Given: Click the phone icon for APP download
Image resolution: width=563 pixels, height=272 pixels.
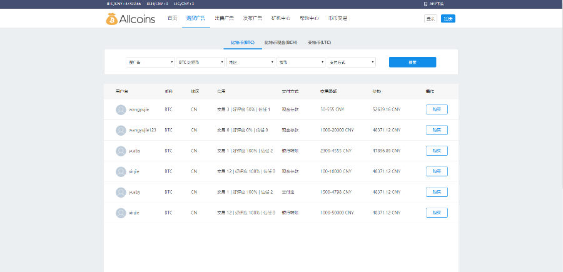Looking at the screenshot, I should (425, 3).
